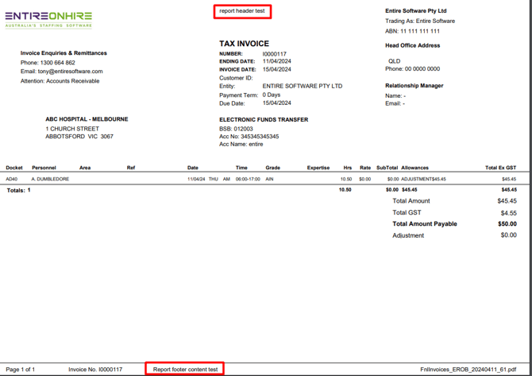Viewport: 532px width, 376px height.
Task: Click the Docket column header
Action: click(x=14, y=168)
